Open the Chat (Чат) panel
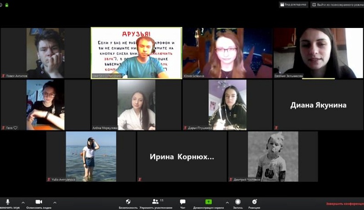 tap(182, 202)
